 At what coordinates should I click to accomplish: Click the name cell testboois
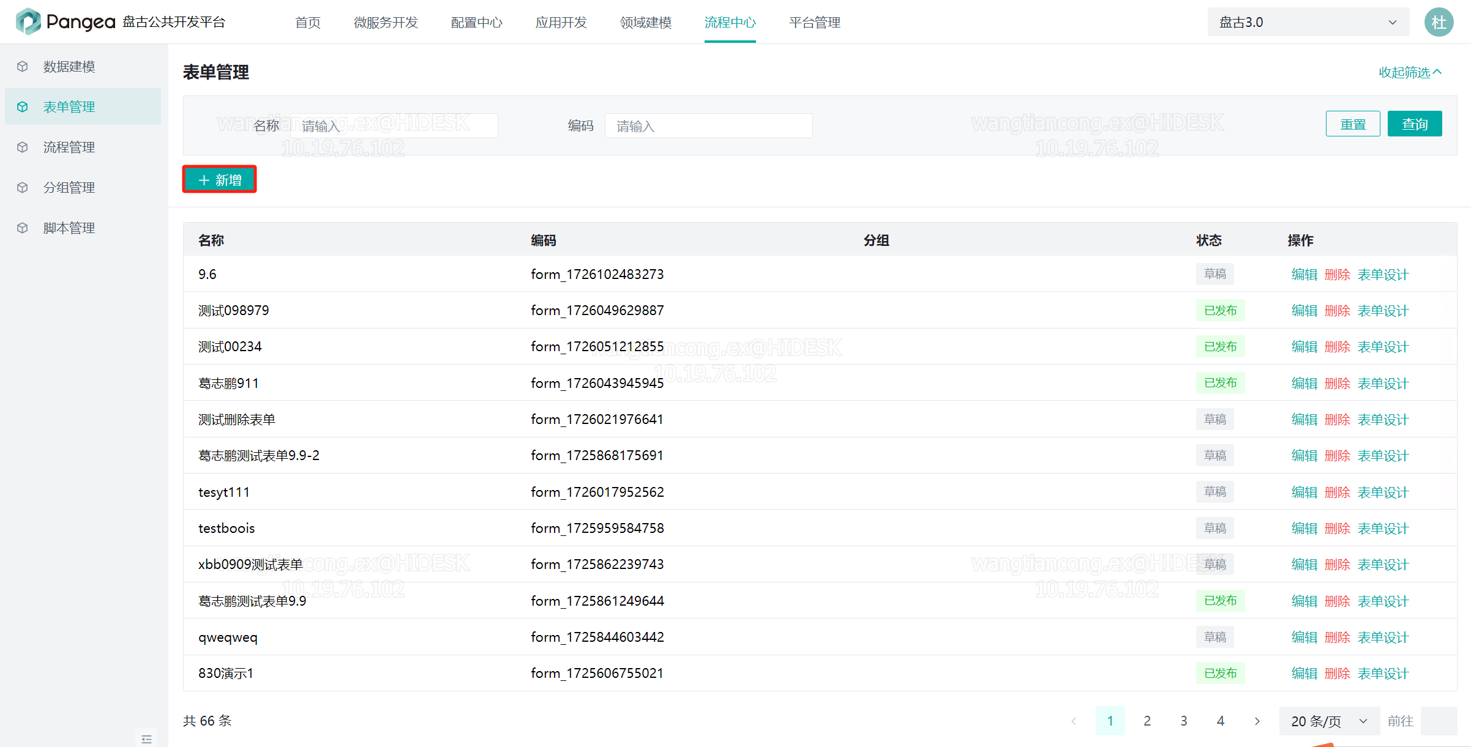click(x=226, y=529)
